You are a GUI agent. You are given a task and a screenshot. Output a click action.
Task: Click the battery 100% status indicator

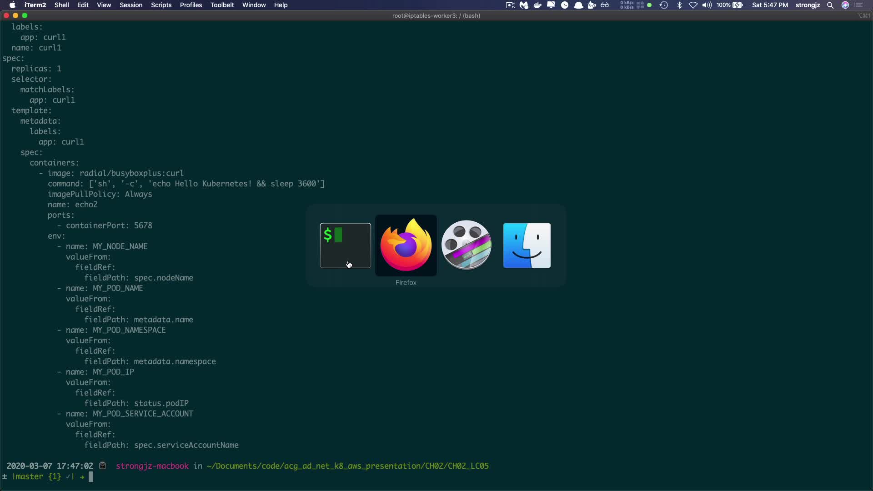point(730,5)
